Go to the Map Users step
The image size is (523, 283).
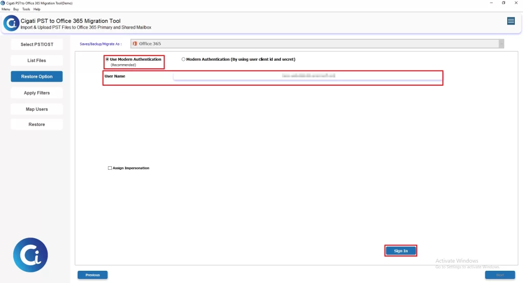click(x=37, y=109)
